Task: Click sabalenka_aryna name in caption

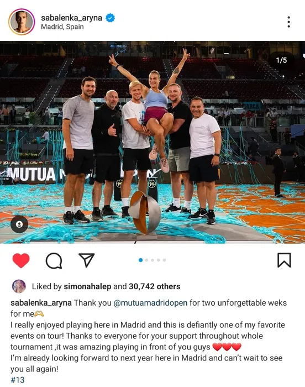Action: [41, 303]
